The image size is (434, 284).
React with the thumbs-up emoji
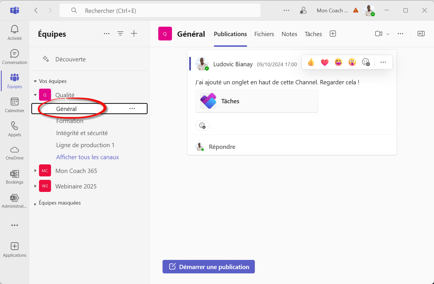[311, 62]
